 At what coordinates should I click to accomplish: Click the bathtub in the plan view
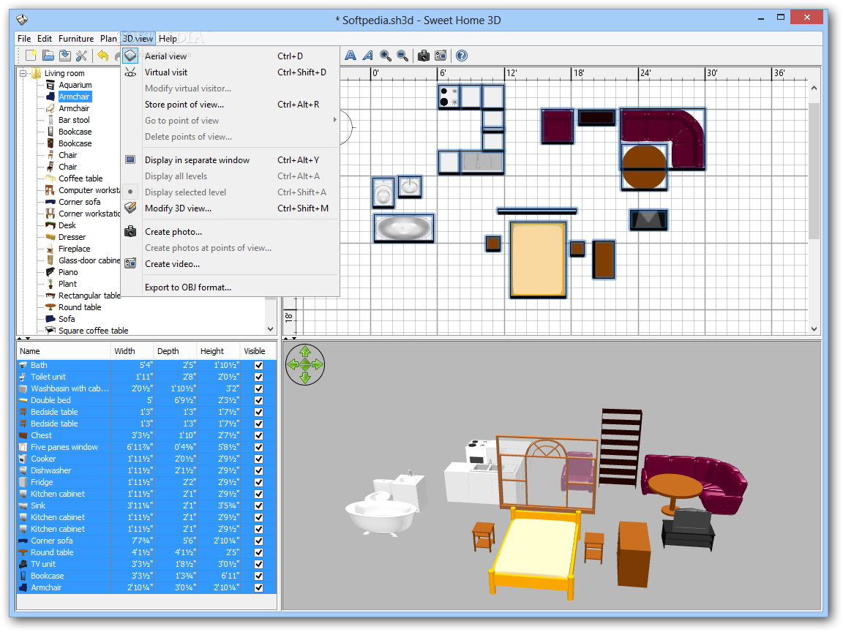point(403,228)
